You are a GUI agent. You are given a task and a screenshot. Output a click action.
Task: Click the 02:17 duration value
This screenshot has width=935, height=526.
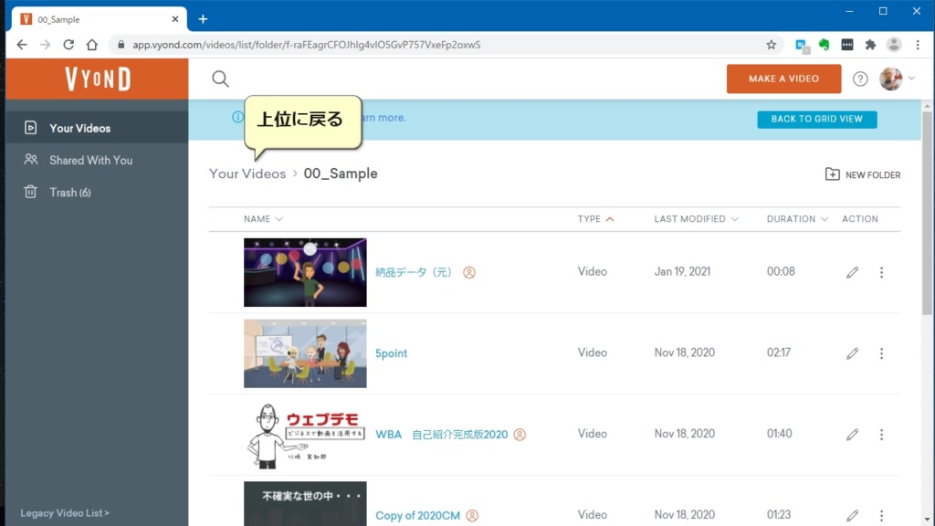coord(779,353)
